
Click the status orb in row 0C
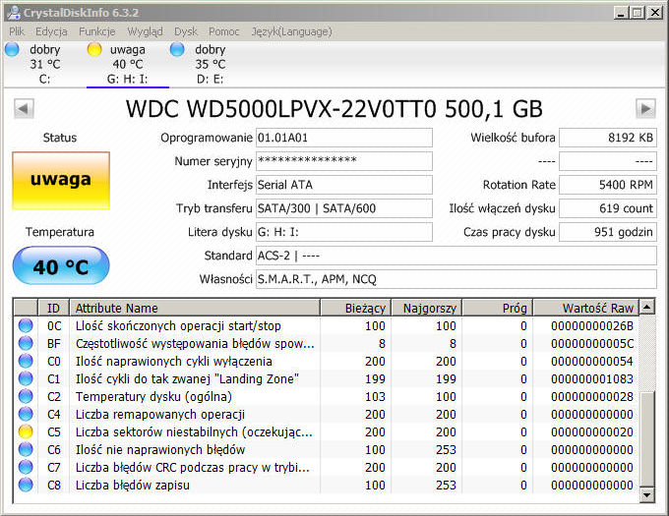(26, 325)
